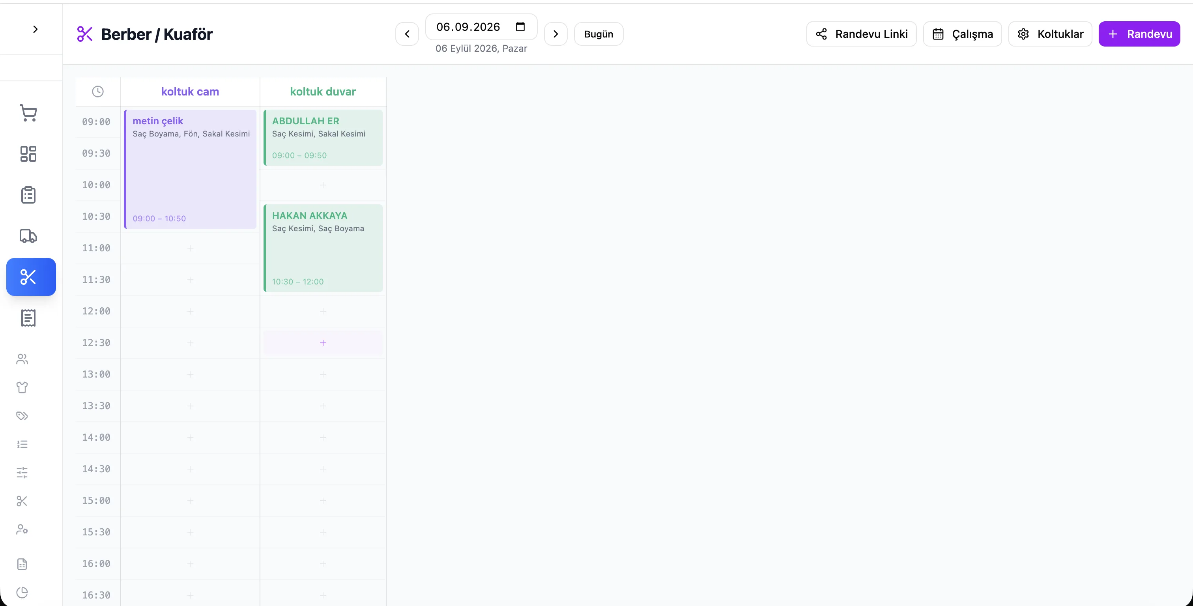The height and width of the screenshot is (606, 1193).
Task: Open the price tags sidebar icon
Action: tap(22, 415)
